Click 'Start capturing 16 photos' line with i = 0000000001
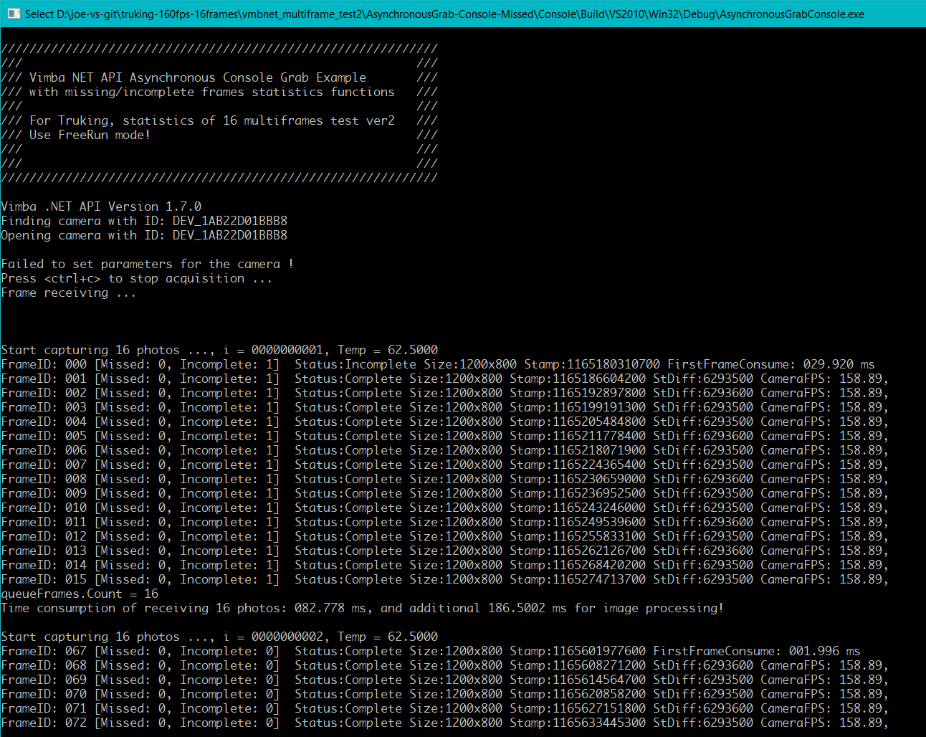Image resolution: width=926 pixels, height=737 pixels. click(x=219, y=350)
